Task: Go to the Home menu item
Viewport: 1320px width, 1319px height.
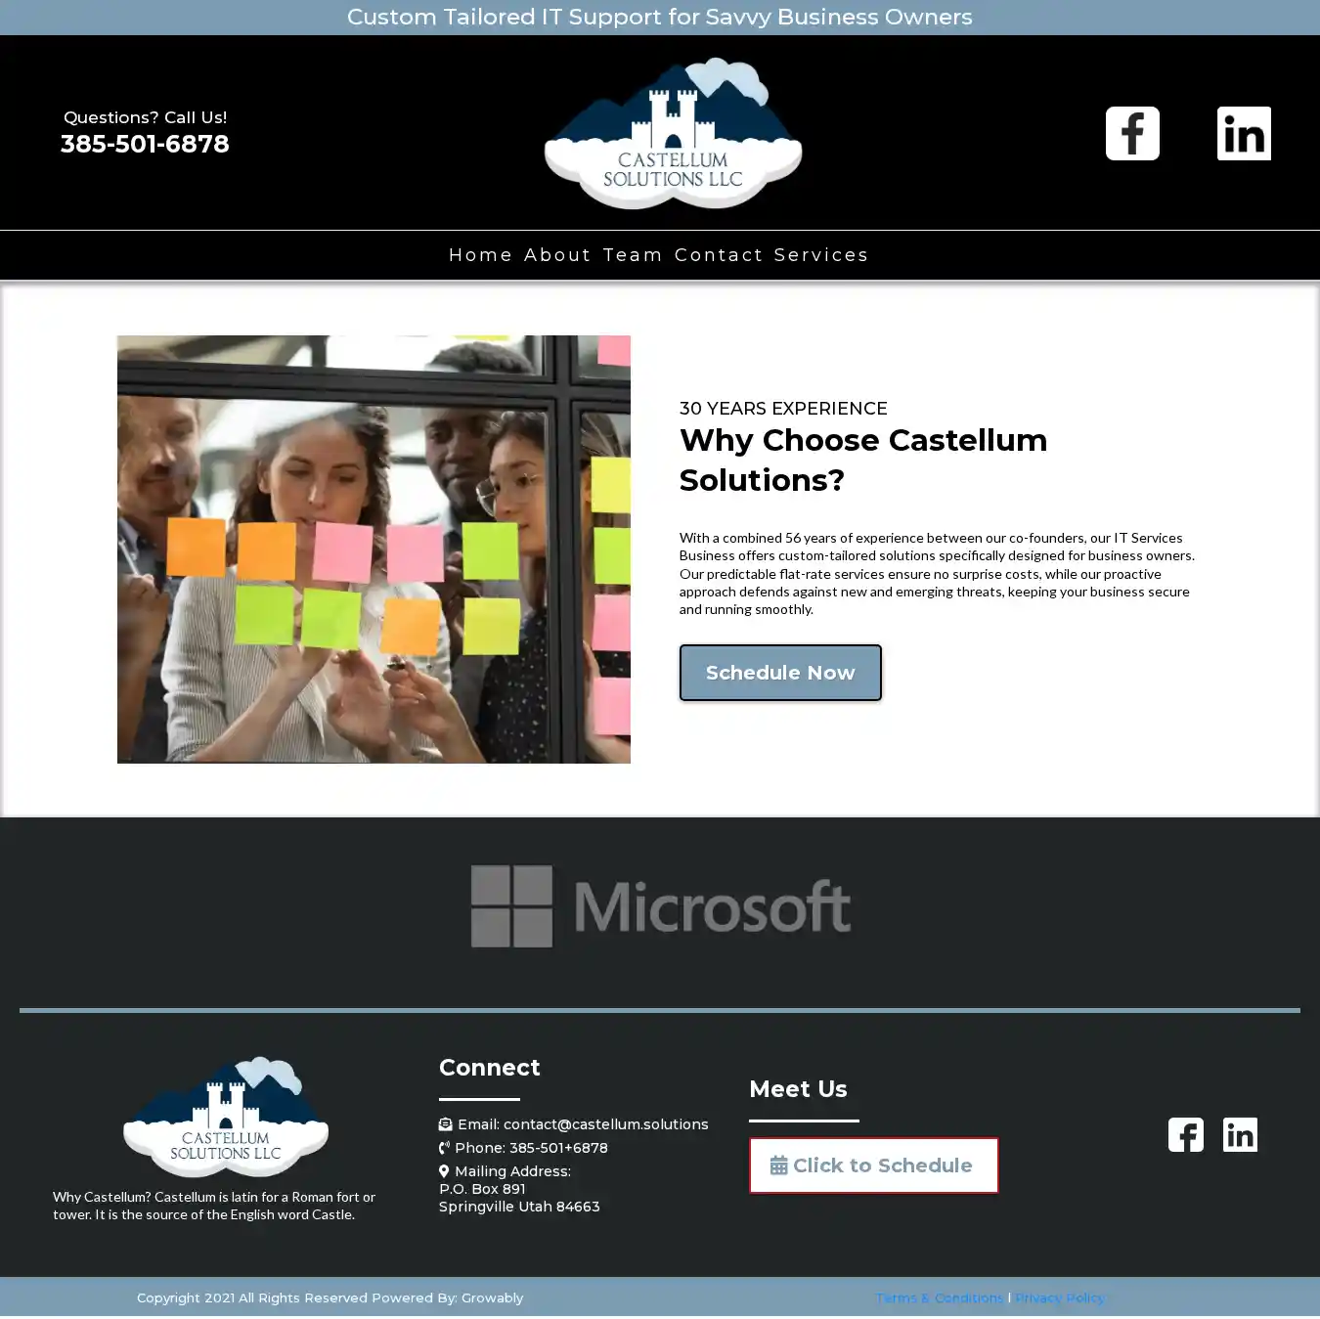Action: click(x=480, y=255)
